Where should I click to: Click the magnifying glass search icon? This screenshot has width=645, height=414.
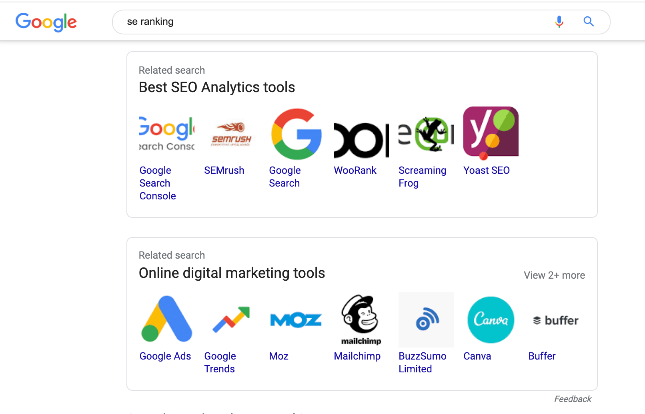point(588,22)
